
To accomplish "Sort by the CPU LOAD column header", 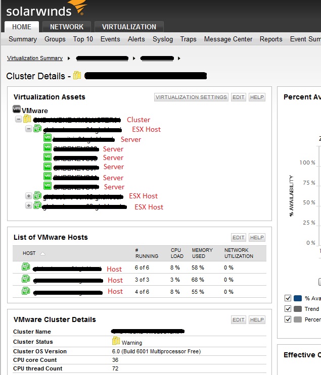I will (x=177, y=253).
